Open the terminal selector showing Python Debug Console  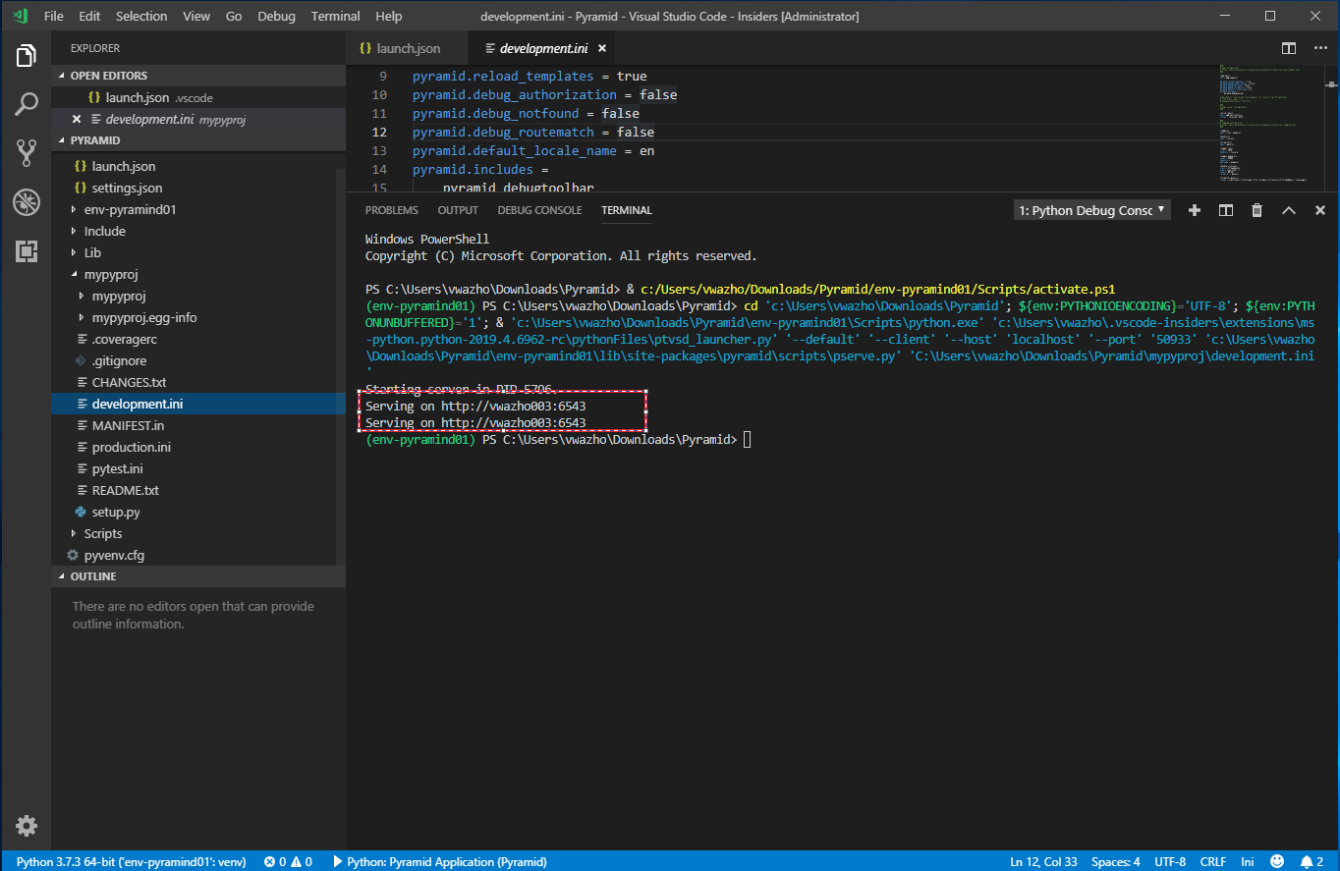click(x=1090, y=209)
